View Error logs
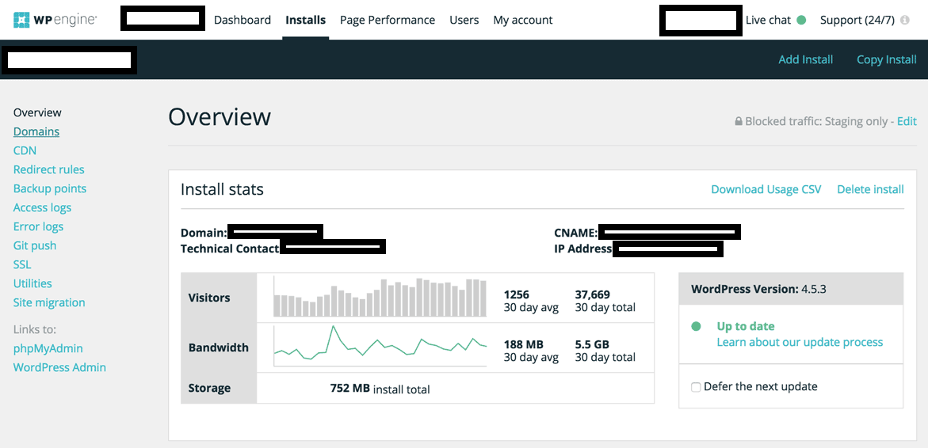The image size is (928, 448). point(38,226)
